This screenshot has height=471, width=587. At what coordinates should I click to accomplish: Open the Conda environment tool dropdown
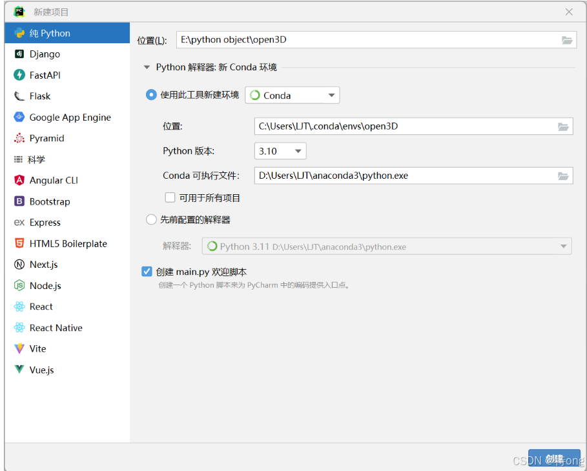(x=292, y=95)
